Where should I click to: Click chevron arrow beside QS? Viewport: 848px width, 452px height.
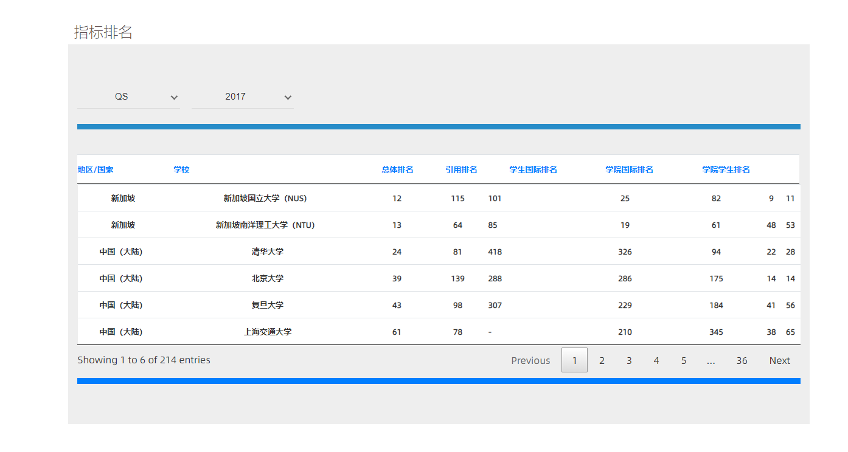pyautogui.click(x=174, y=98)
